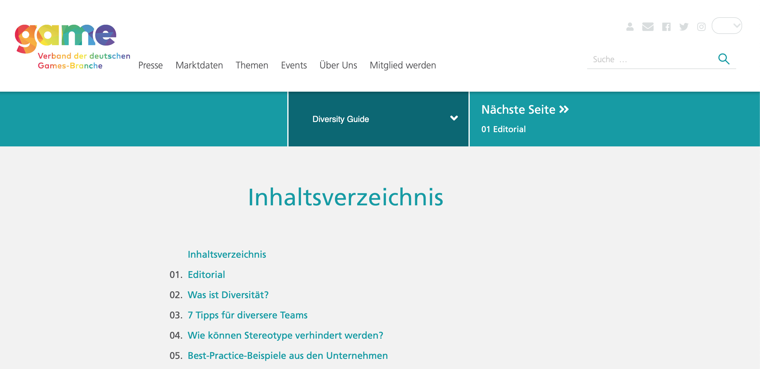Open chapter 02 Was ist Diversität?
The width and height of the screenshot is (760, 369).
click(228, 295)
